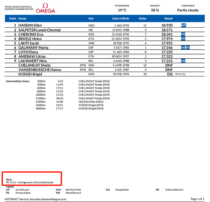Image resolution: width=210 pixels, height=202 pixels.
Task: Click the result value 17.955
Action: (167, 43)
